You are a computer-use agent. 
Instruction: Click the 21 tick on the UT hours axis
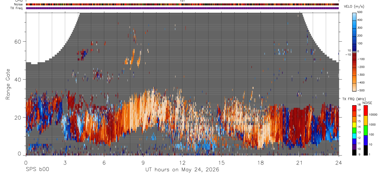click(x=300, y=163)
